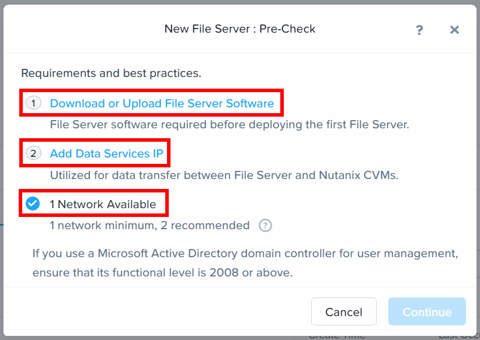Click 'Requirements and best practices.' heading text
This screenshot has width=480, height=340.
[111, 73]
